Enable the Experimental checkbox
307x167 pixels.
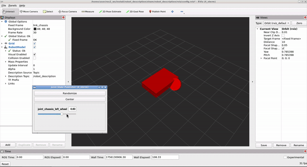tap(285, 157)
